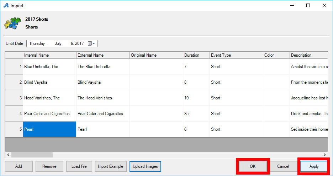Click the app logo in title bar
The image size is (333, 176).
pos(6,6)
